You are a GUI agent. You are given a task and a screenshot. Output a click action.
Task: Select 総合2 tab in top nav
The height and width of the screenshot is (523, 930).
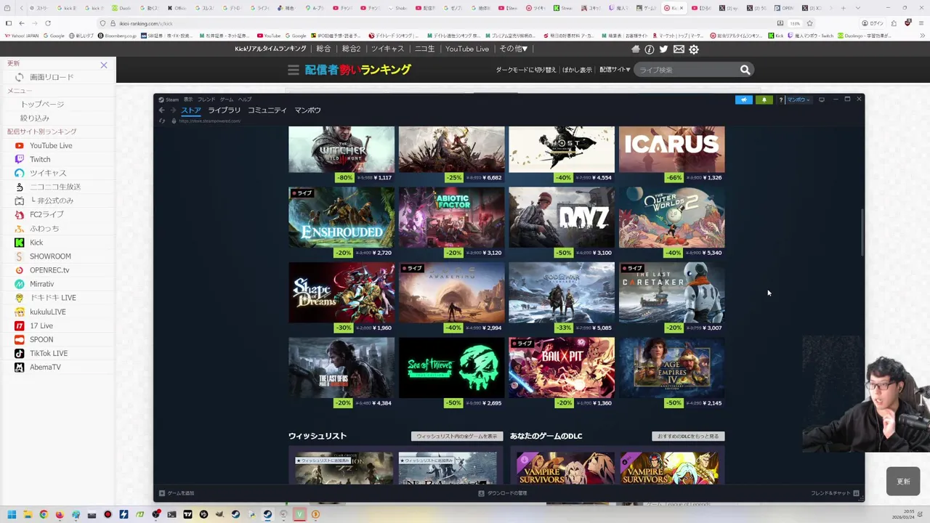[351, 49]
